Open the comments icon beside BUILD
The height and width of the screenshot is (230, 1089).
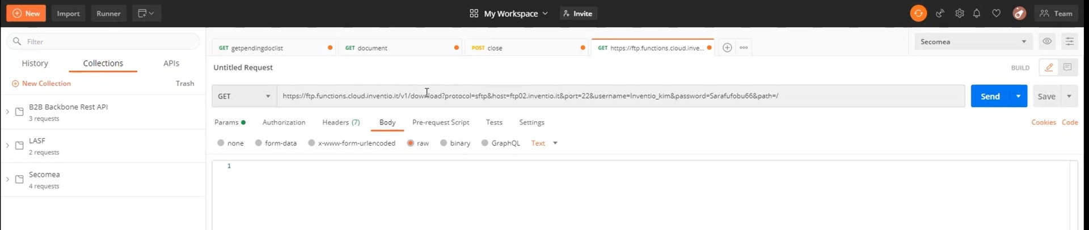pos(1067,67)
